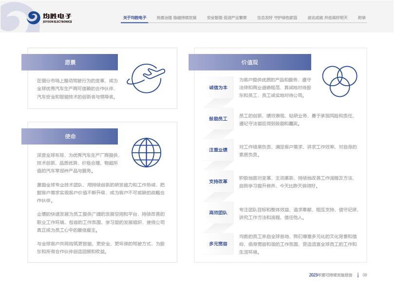This screenshot has width=394, height=290.
Task: Click the Joyson Electronics logo
Action: pyautogui.click(x=50, y=18)
